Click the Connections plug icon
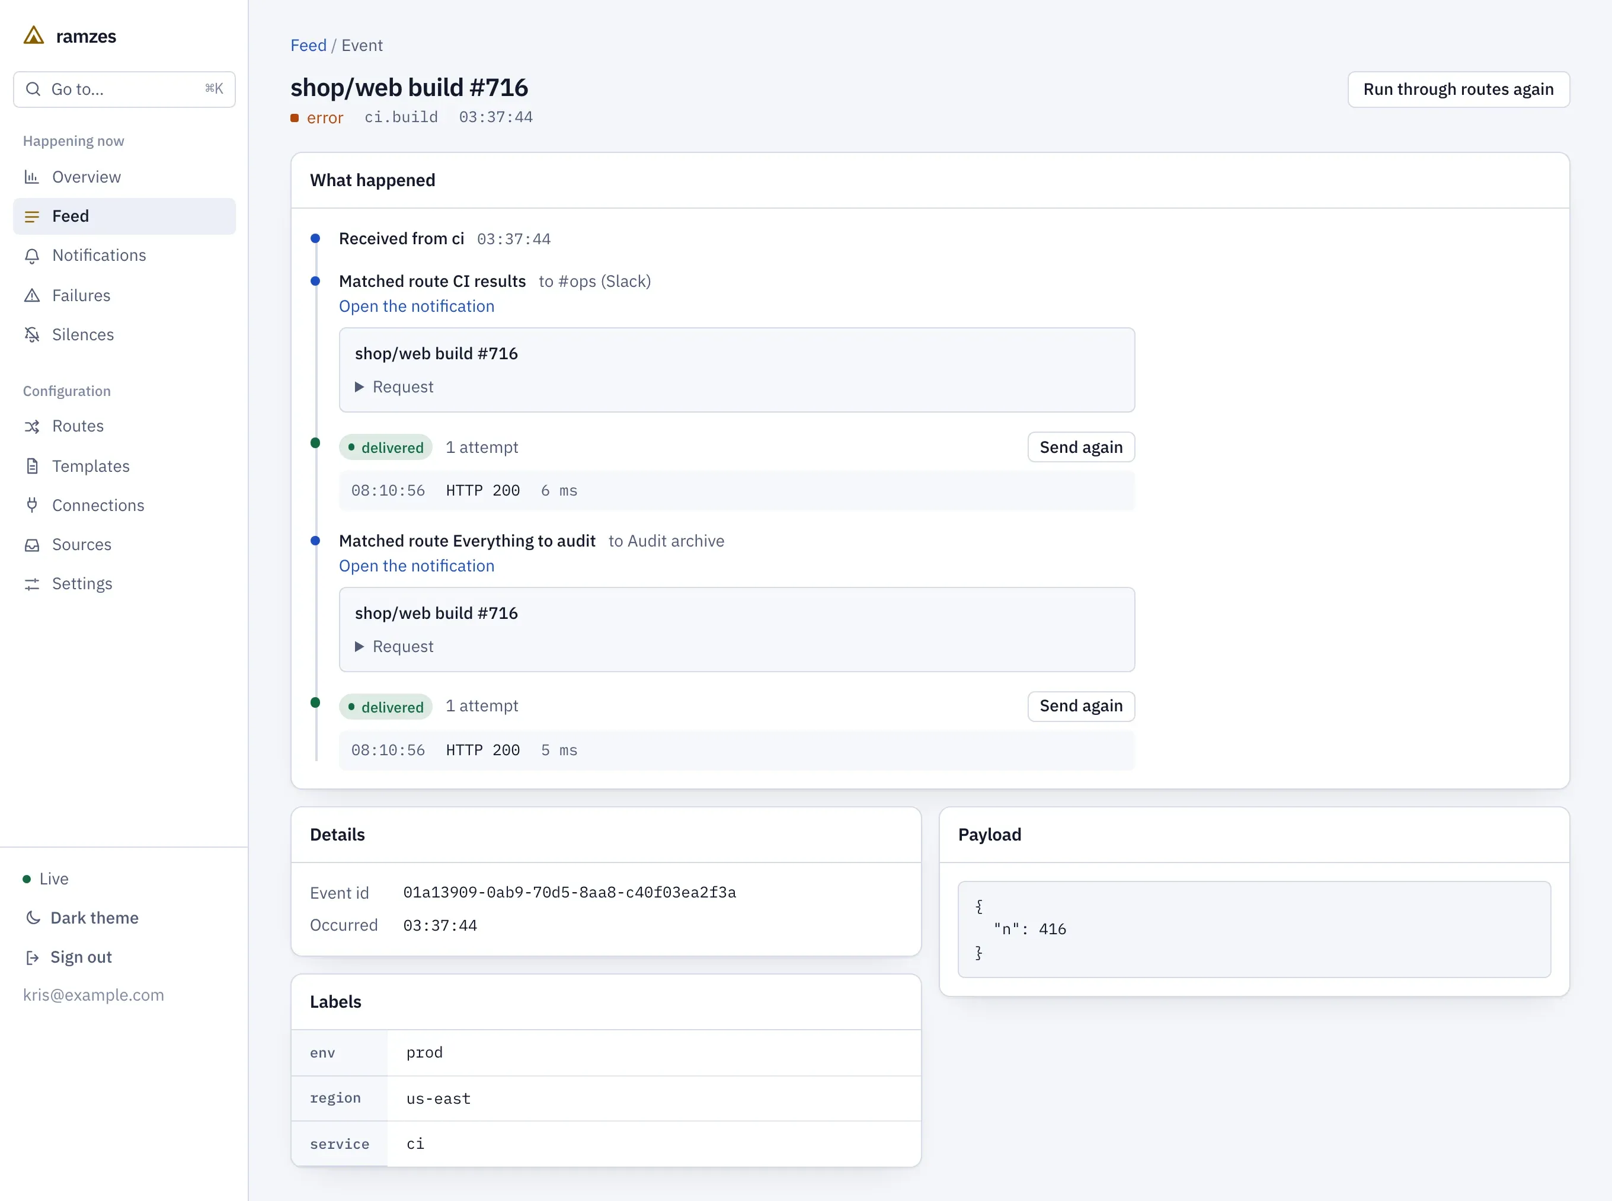Image resolution: width=1612 pixels, height=1201 pixels. point(32,505)
